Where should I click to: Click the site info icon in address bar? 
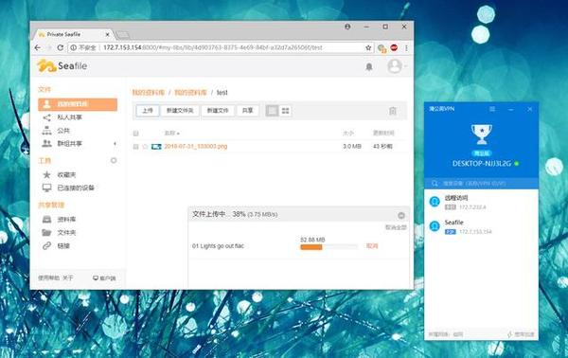coord(74,47)
